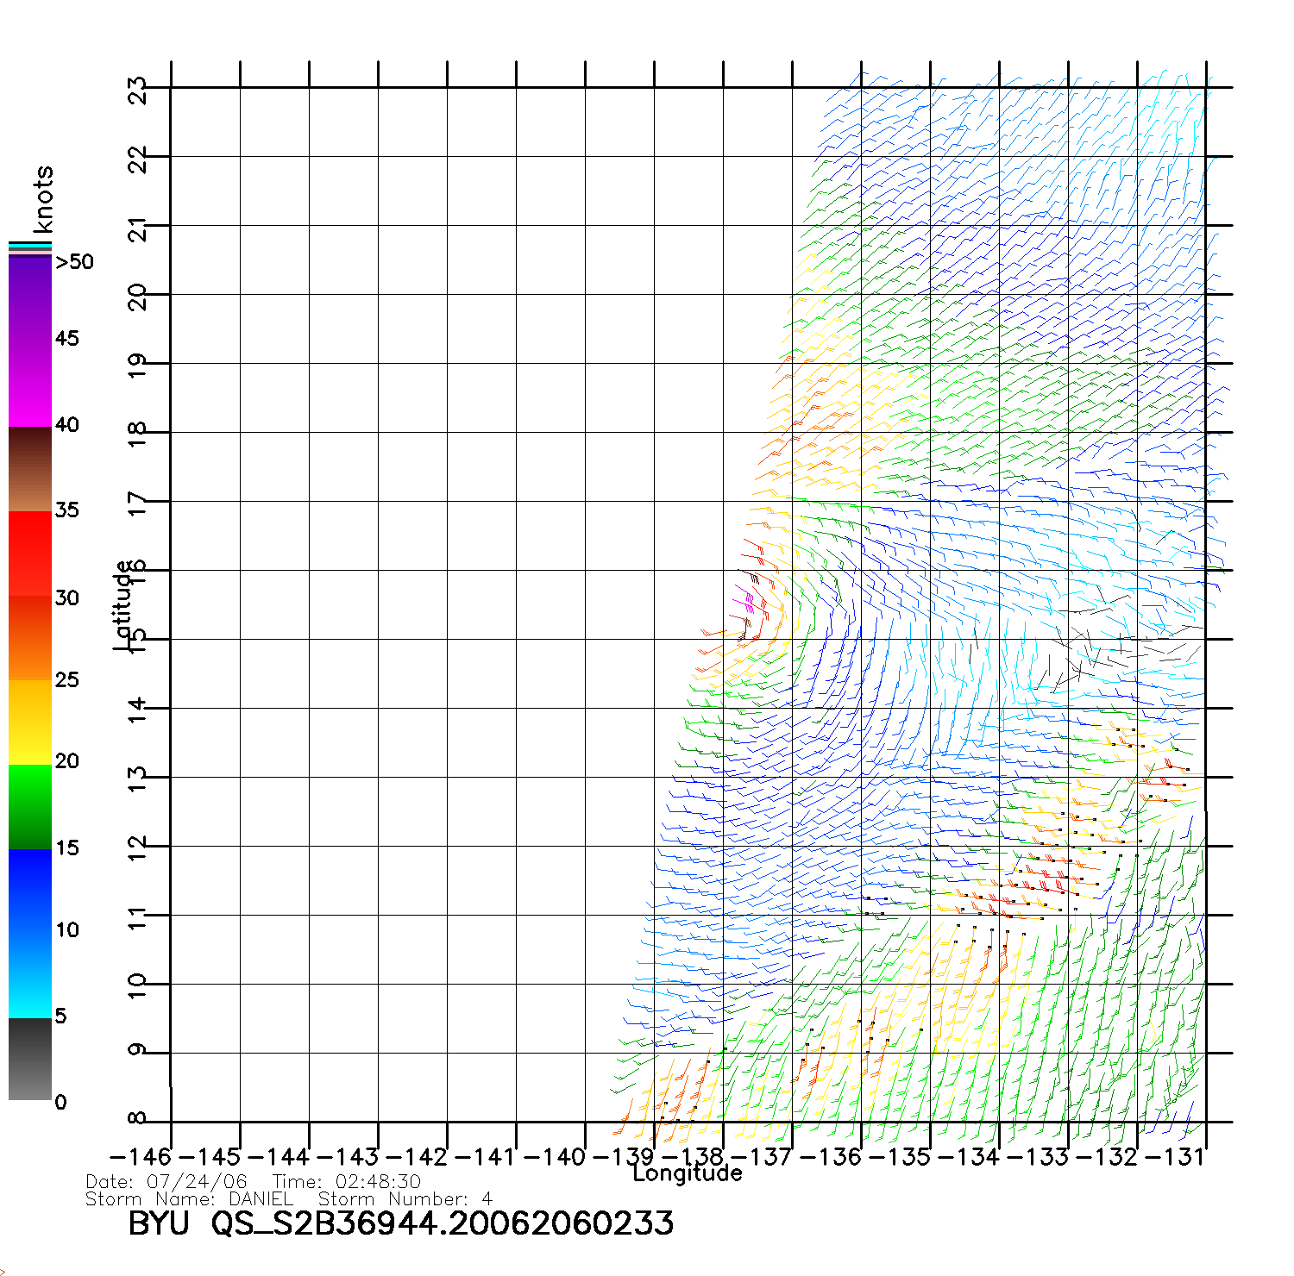Image resolution: width=1294 pixels, height=1276 pixels.
Task: Click the brown 35-40 knots legend segment
Action: [x=30, y=470]
